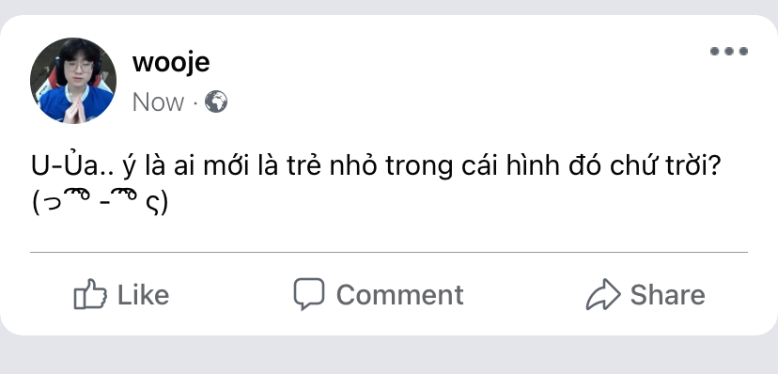Click the speech bubble Comment icon
Screen dimensions: 778x374
308,293
